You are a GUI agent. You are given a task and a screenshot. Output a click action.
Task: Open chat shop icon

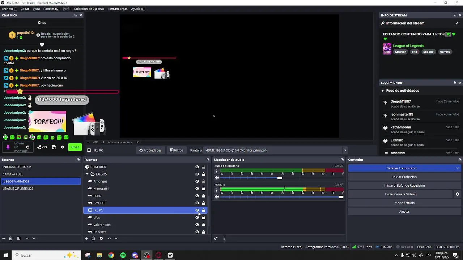54,147
